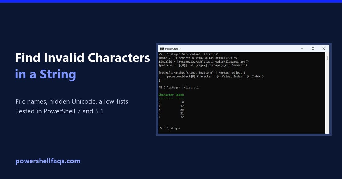Click the 'in a String' subtitle
The width and height of the screenshot is (342, 179).
point(46,74)
